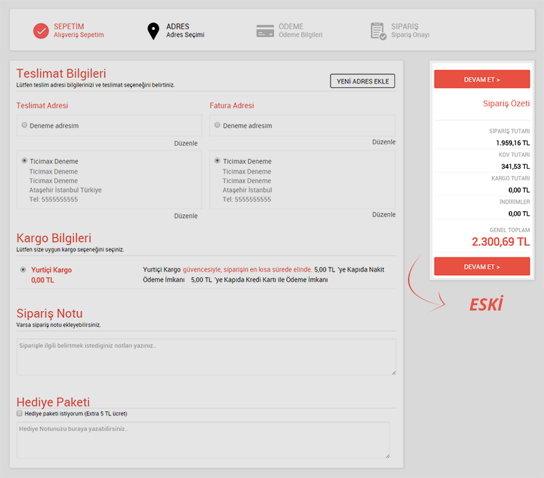Viewport: 544px width, 478px height.
Task: Click the clipboard Sipariş Onayı icon
Action: (378, 31)
